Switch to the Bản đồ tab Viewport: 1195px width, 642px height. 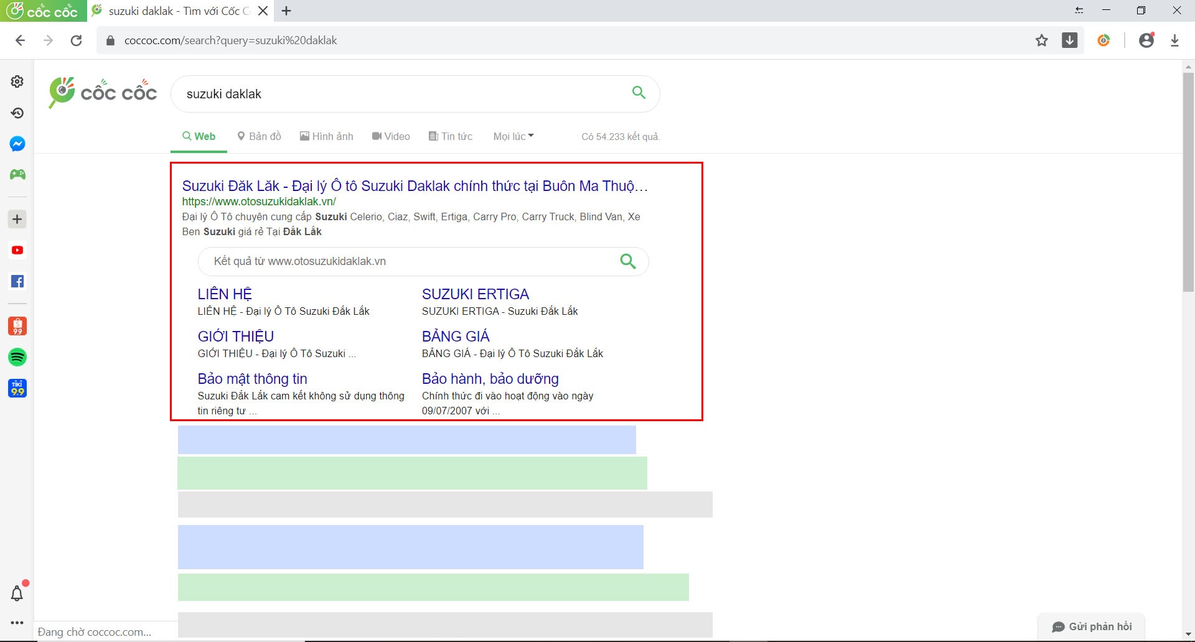click(x=259, y=136)
